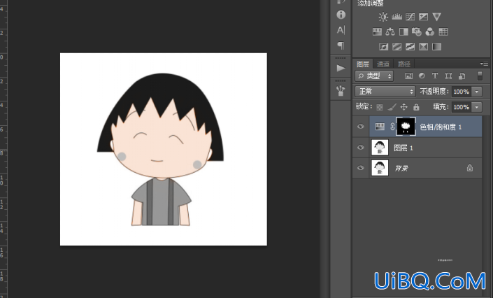This screenshot has height=298, width=493.
Task: Switch to the 路径 tab
Action: (x=403, y=64)
